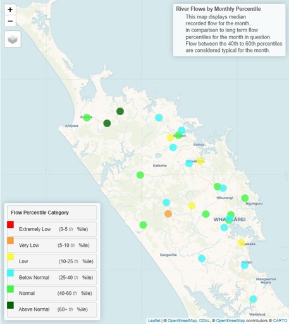The image size is (289, 324).
Task: Click the River Flows by Monthly Percentile title
Action: tap(218, 9)
